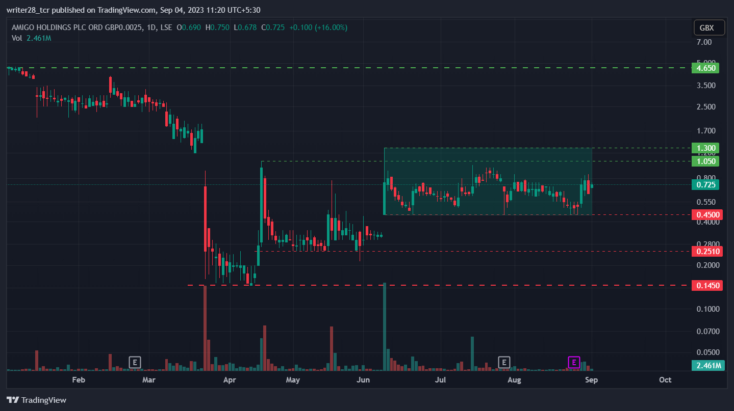734x411 pixels.
Task: Select the 1.050 price level label
Action: [706, 161]
